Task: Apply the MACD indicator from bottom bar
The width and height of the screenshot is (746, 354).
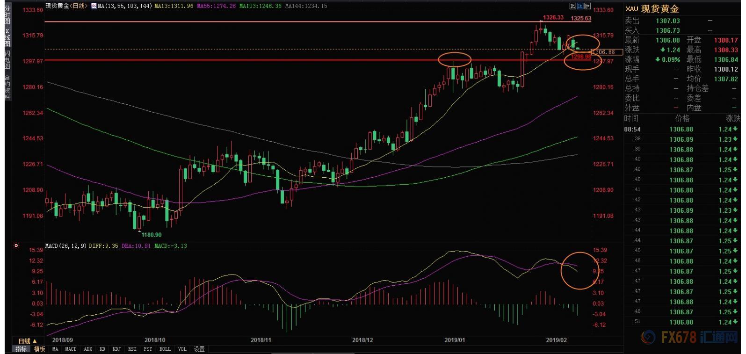Action: pos(71,349)
